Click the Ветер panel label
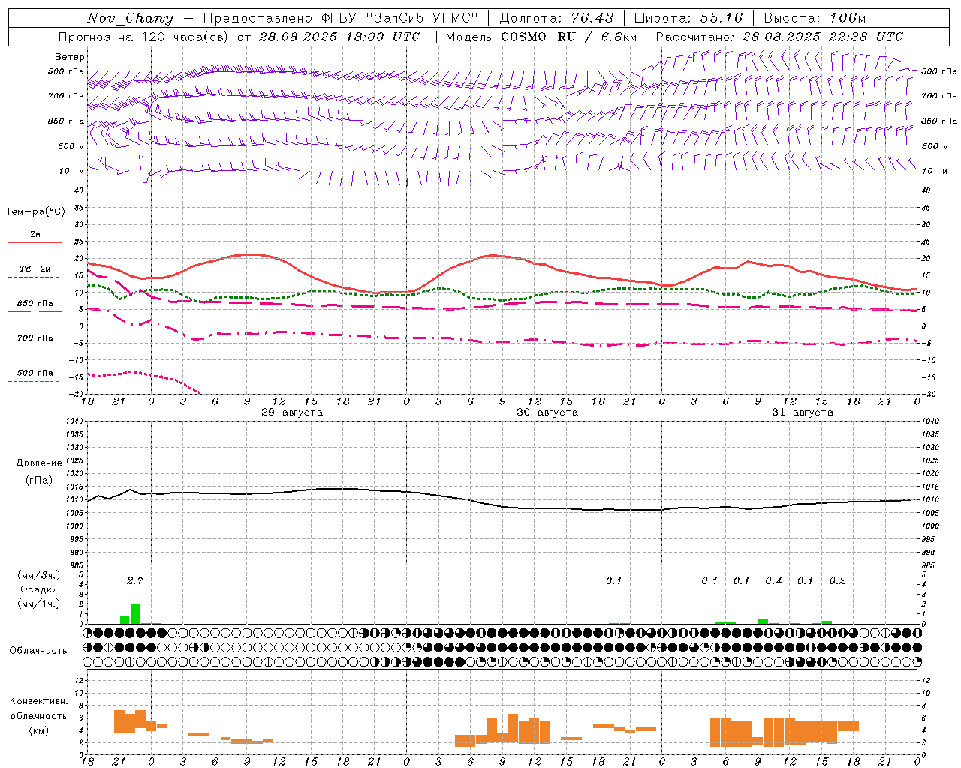The width and height of the screenshot is (961, 768). point(70,57)
